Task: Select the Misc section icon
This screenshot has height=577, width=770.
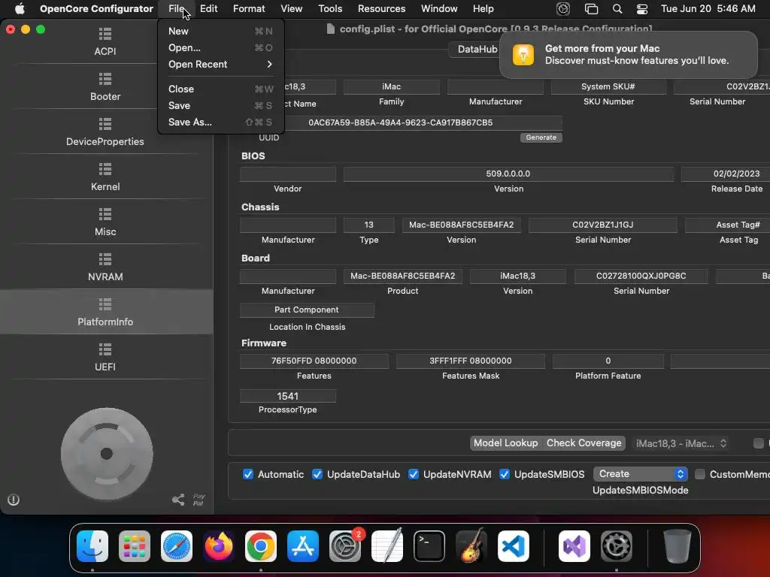Action: tap(105, 214)
